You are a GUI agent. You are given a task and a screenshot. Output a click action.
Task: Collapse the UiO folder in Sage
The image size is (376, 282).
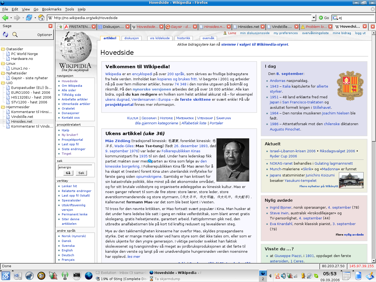(3, 83)
